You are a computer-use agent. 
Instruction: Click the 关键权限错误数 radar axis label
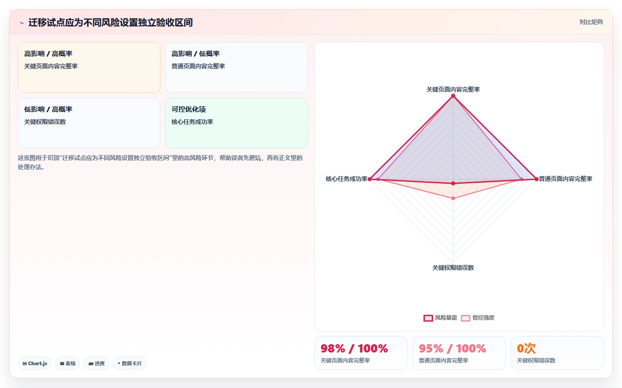pos(453,268)
